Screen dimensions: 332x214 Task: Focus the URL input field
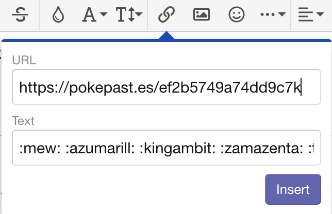(166, 87)
